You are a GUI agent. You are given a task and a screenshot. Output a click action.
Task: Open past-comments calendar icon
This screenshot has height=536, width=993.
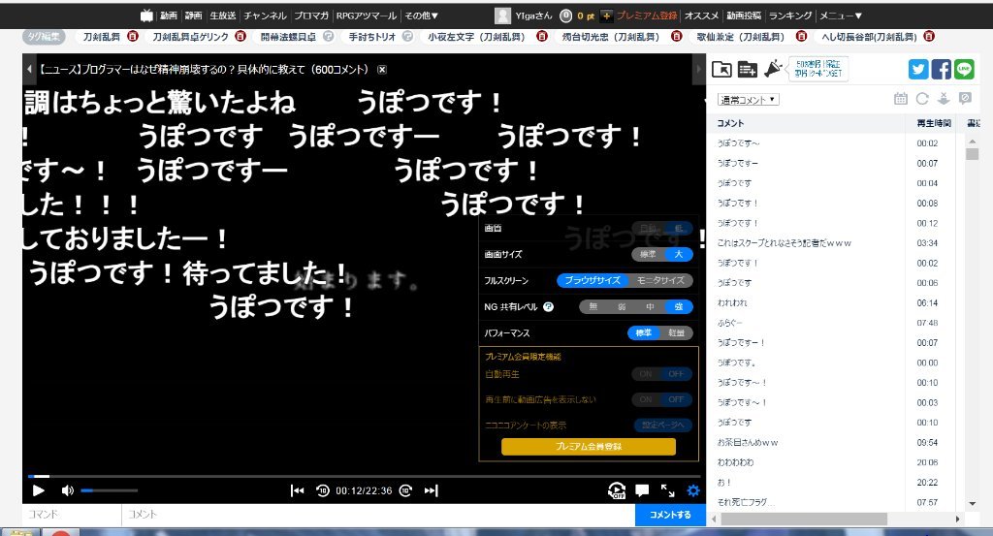[901, 99]
